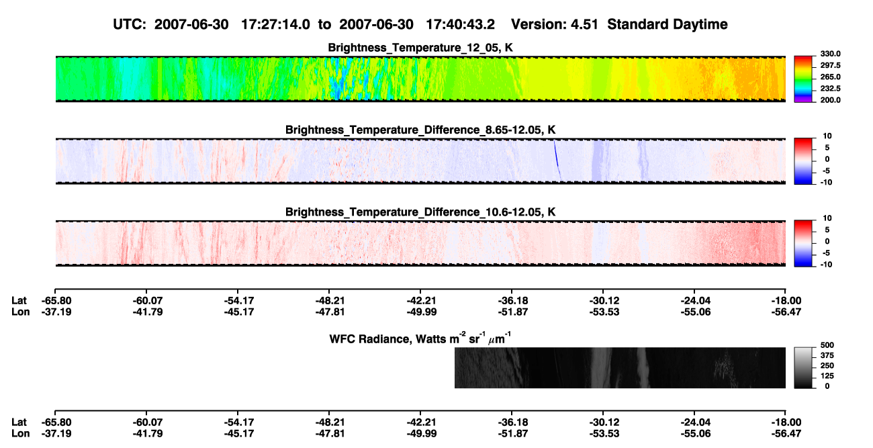Click lower axis latitude -18.00

786,422
